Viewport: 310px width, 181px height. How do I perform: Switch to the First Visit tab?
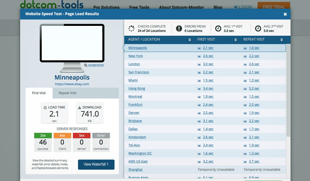pos(39,93)
